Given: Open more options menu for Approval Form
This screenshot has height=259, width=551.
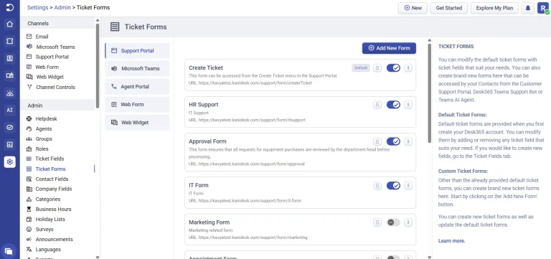Looking at the screenshot, I should pos(408,141).
